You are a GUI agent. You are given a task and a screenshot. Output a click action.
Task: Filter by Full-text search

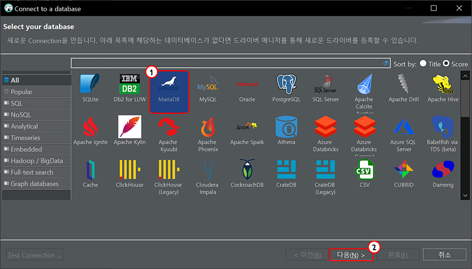(37, 172)
